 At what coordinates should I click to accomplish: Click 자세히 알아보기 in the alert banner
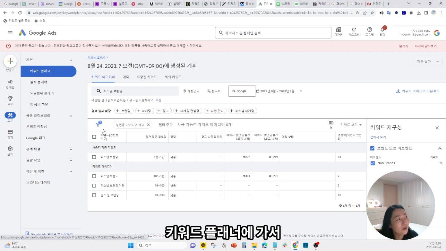click(426, 46)
